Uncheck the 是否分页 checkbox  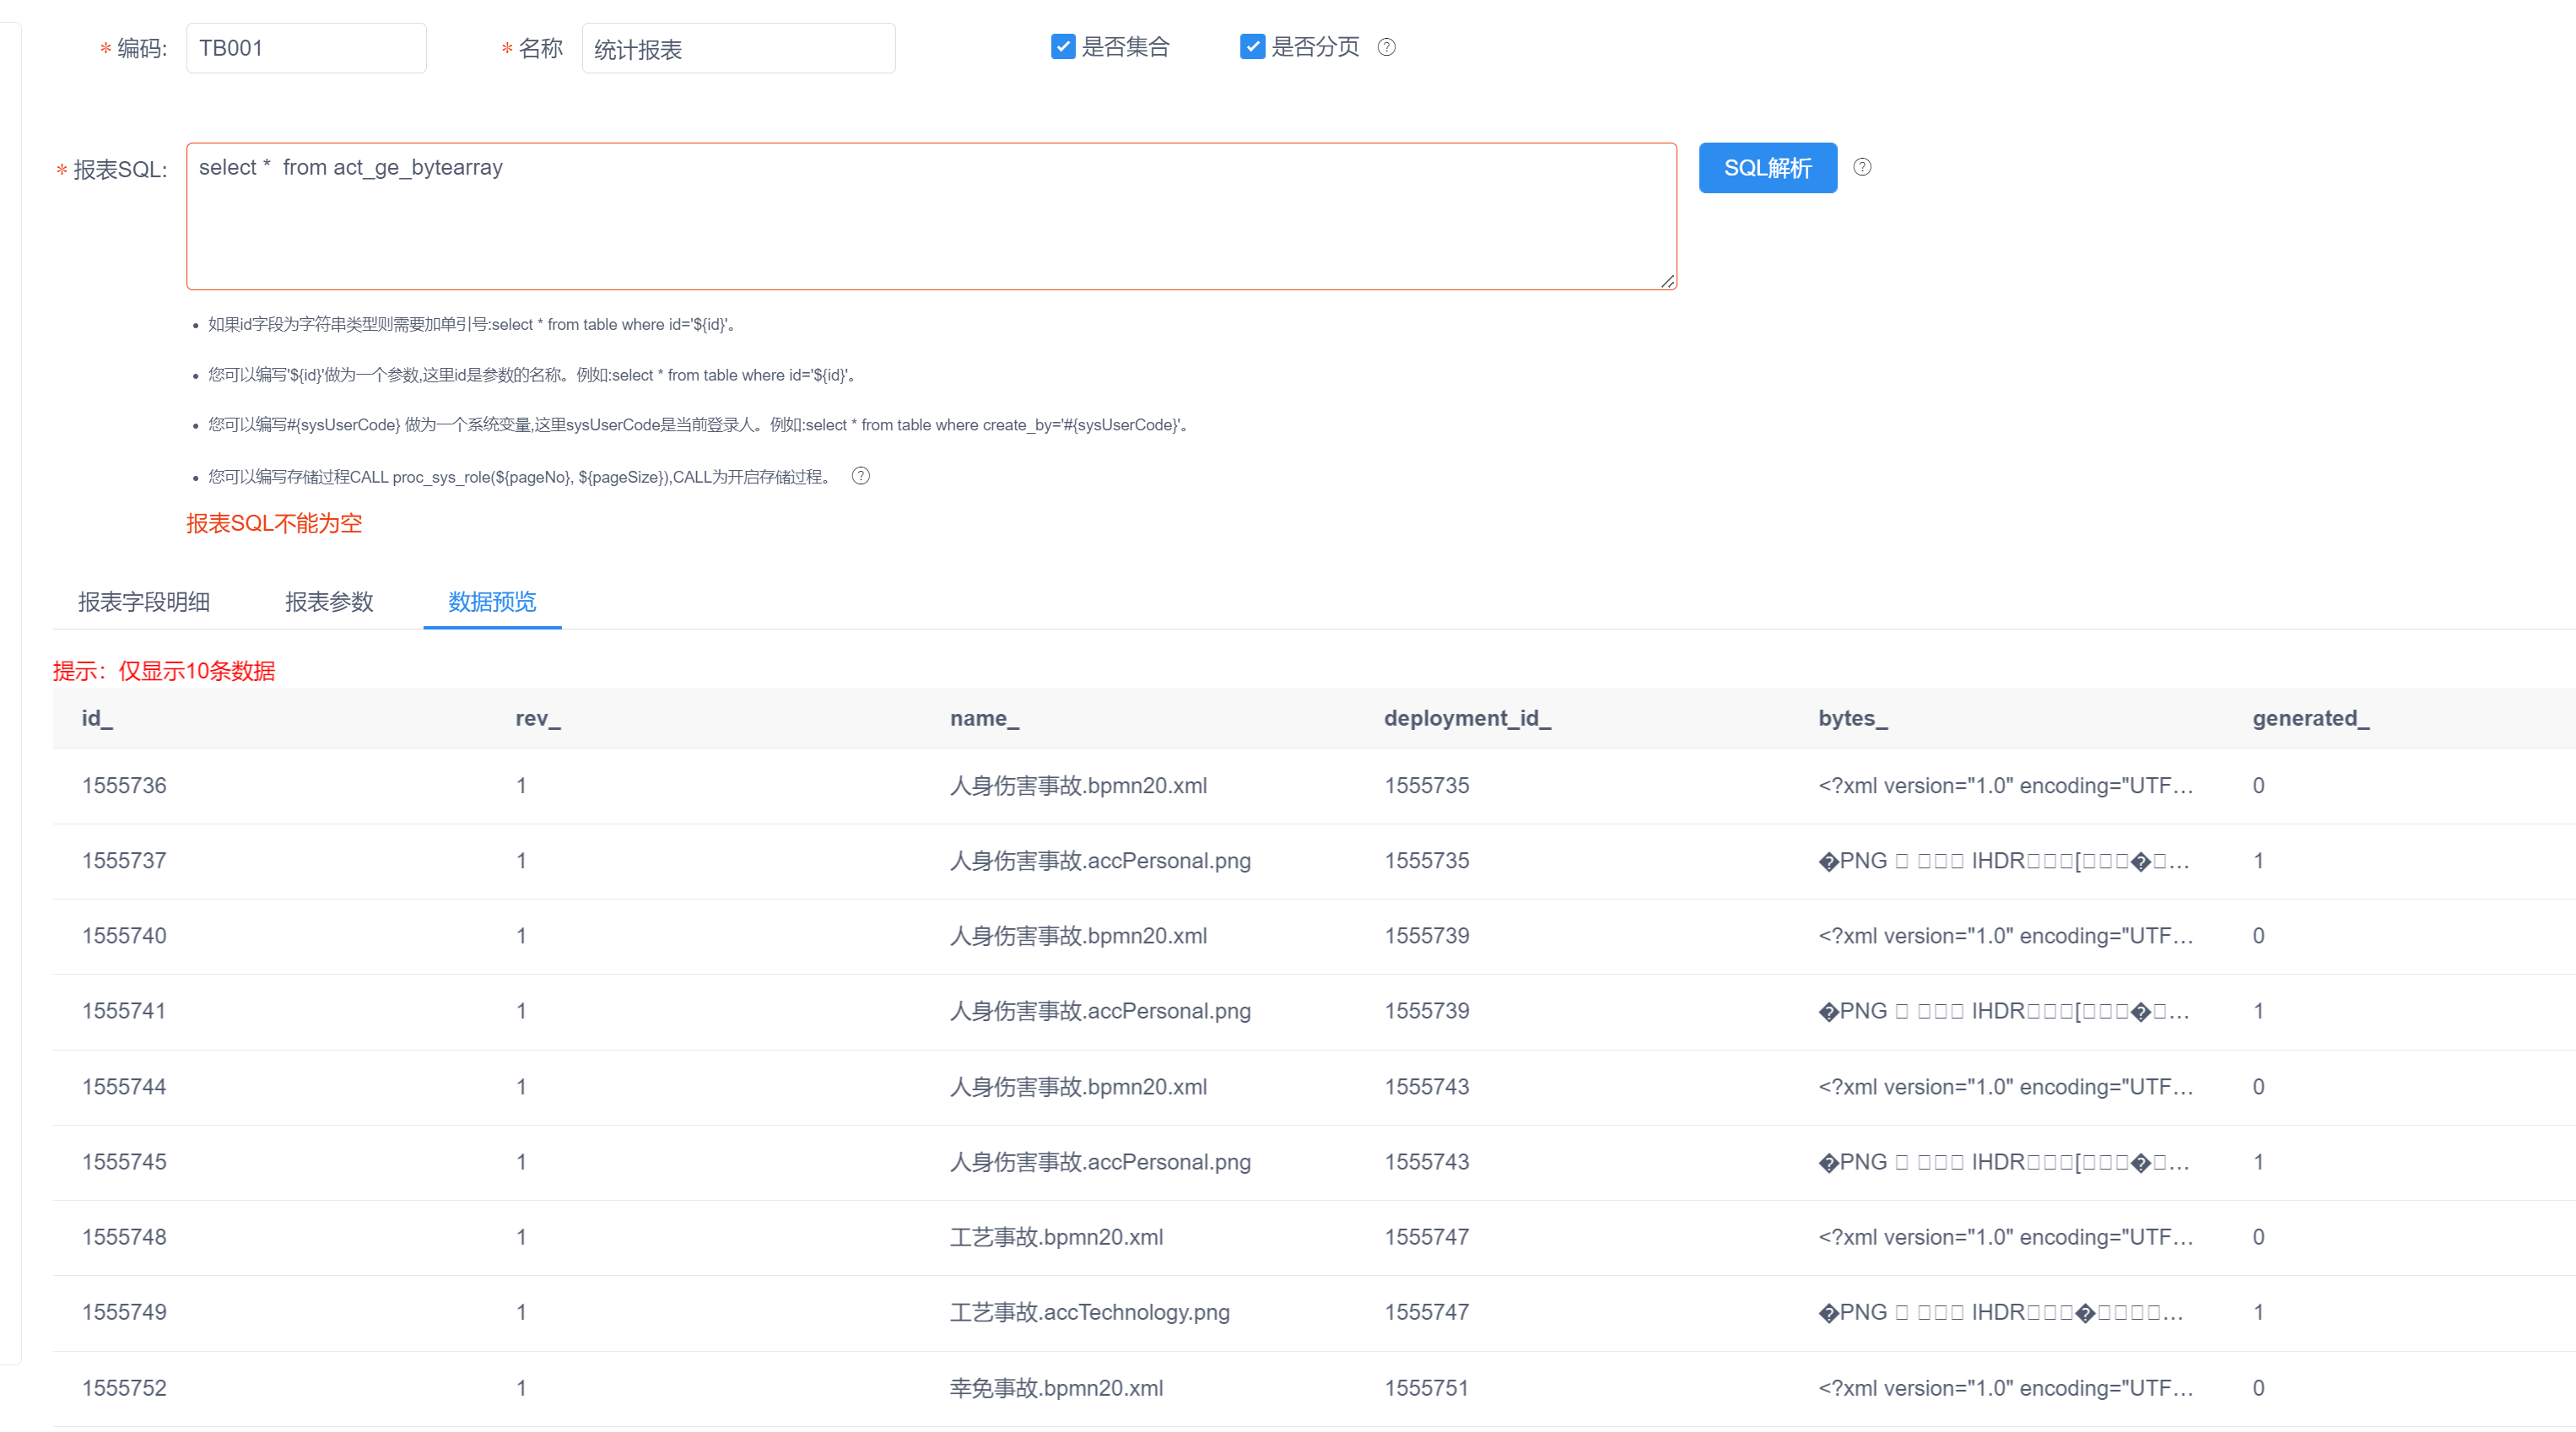pos(1252,47)
